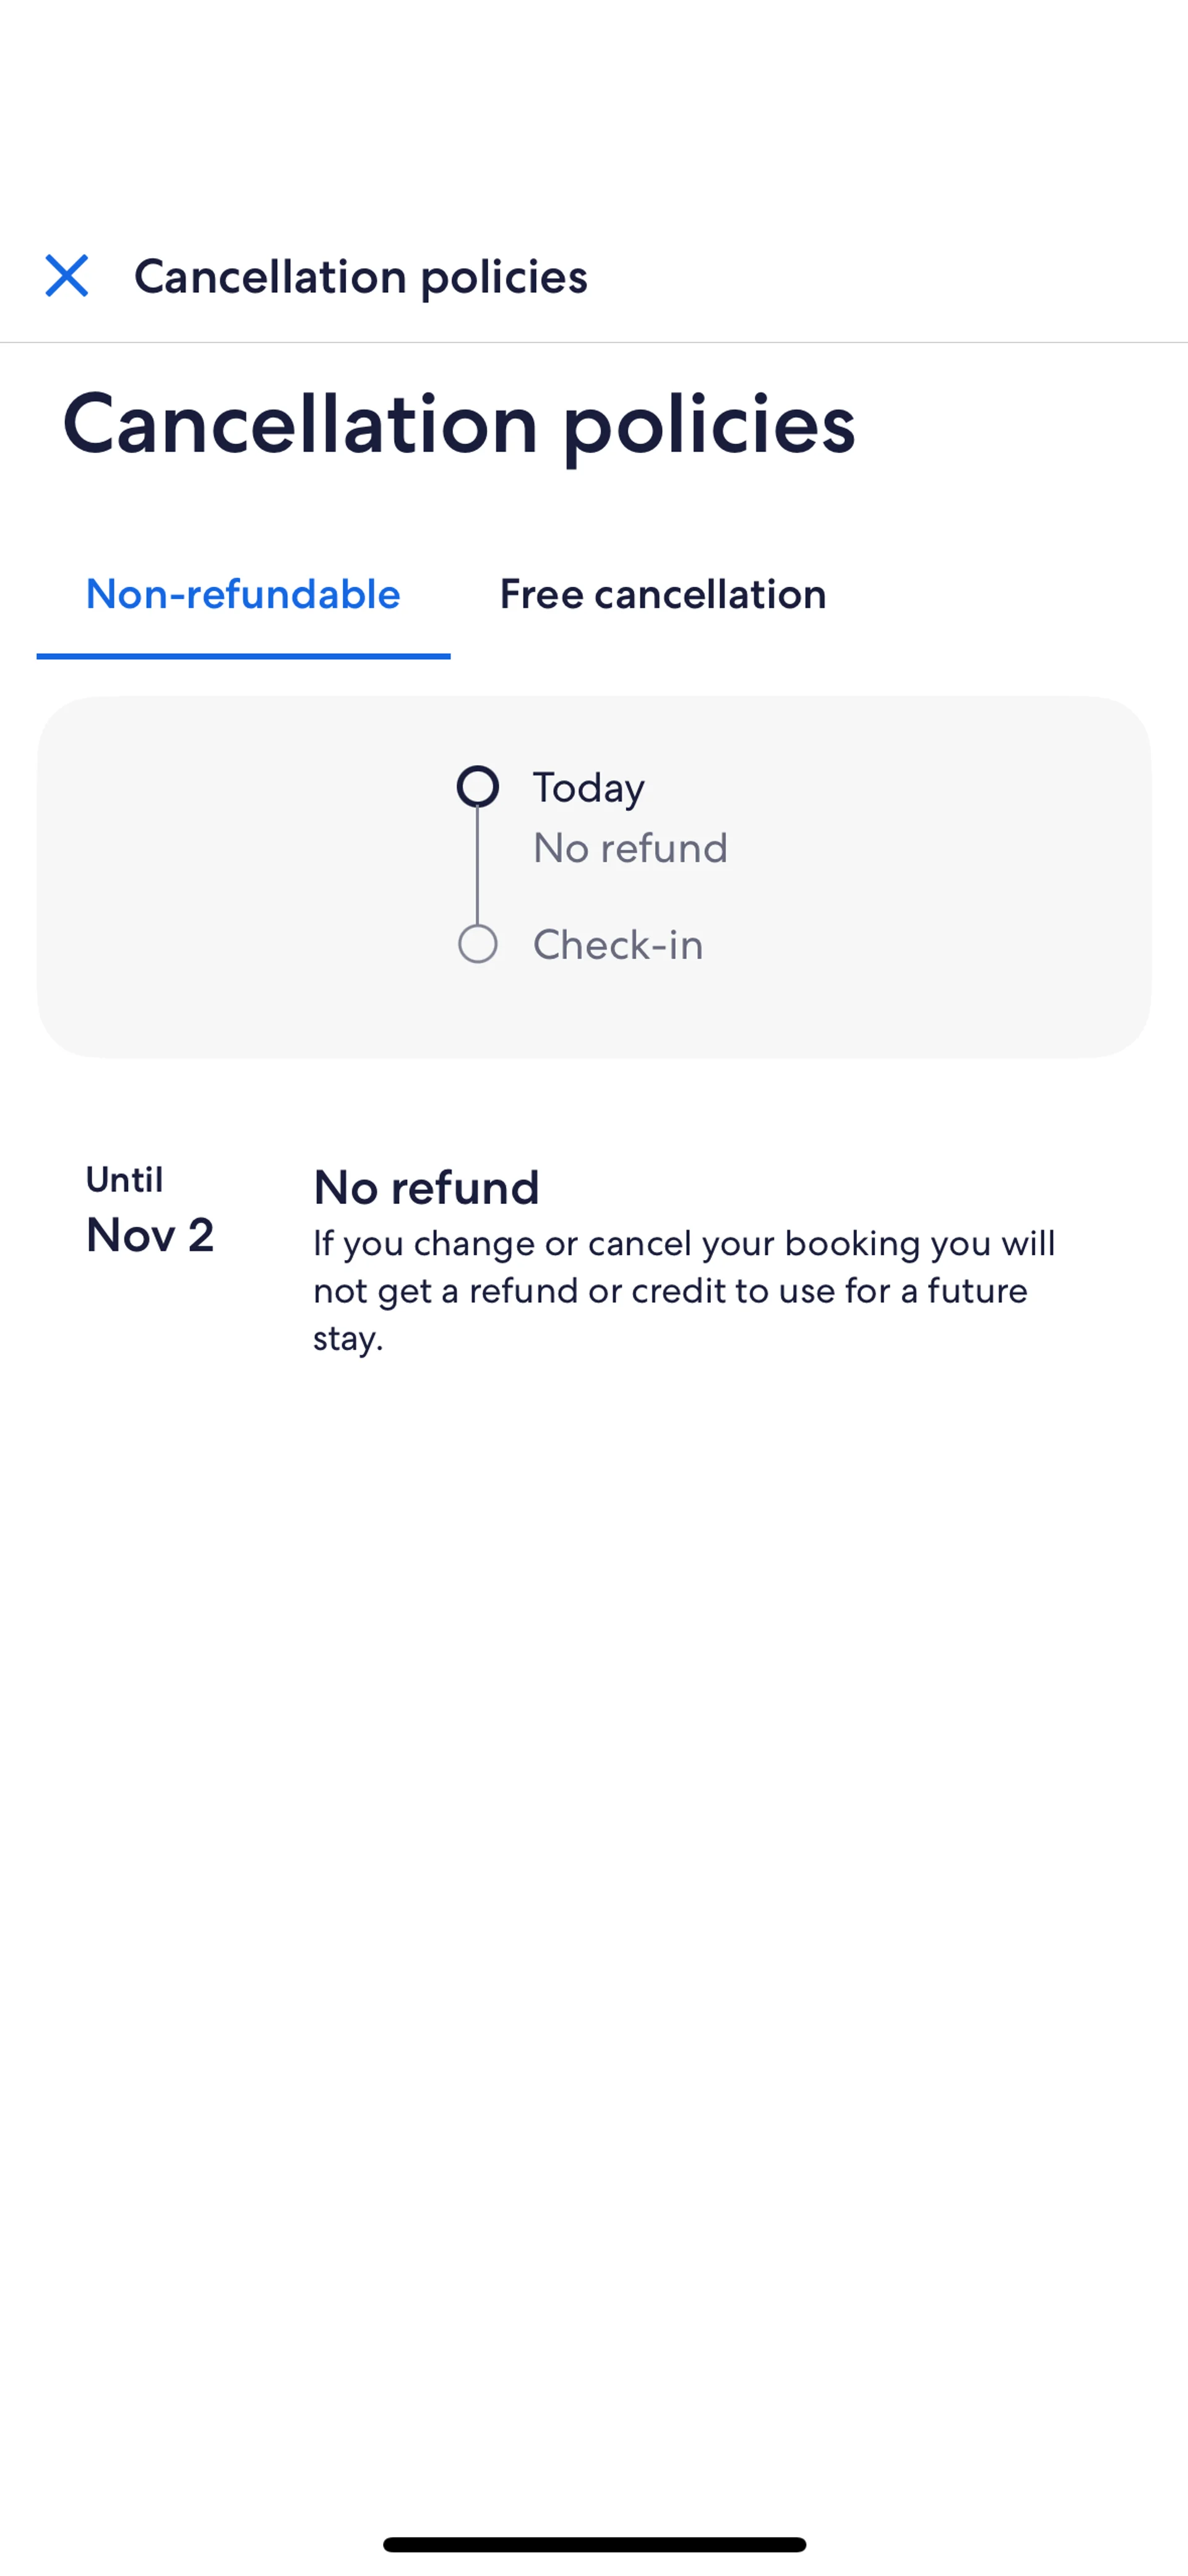Tap the vertical line connecting timeline markers

coord(478,866)
